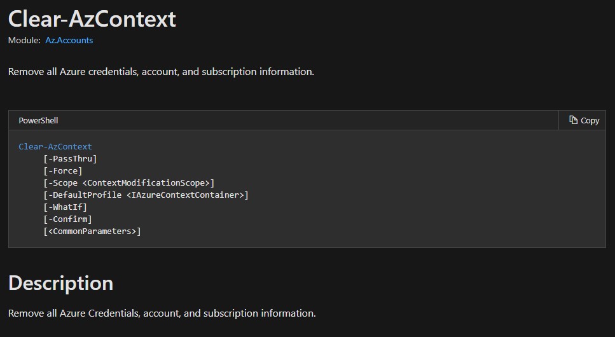Open the Az.Accounts module link
The width and height of the screenshot is (615, 337).
[x=69, y=40]
